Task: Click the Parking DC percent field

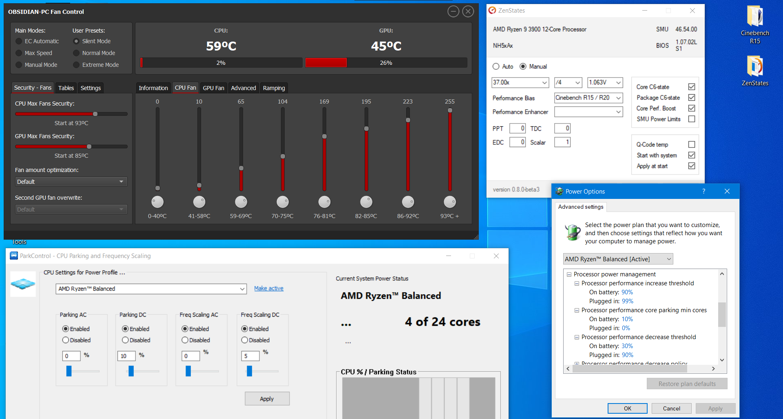Action: coord(126,356)
